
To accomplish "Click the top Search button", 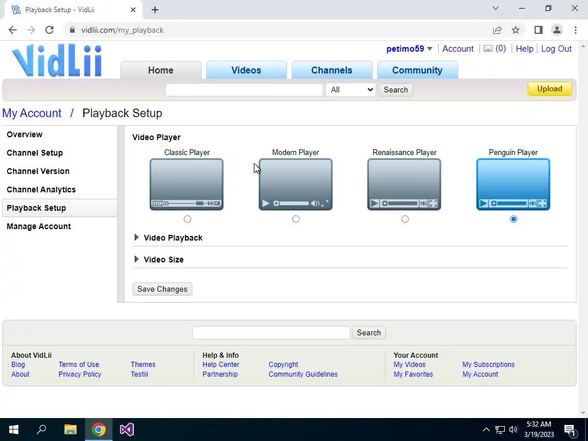I will tap(396, 90).
